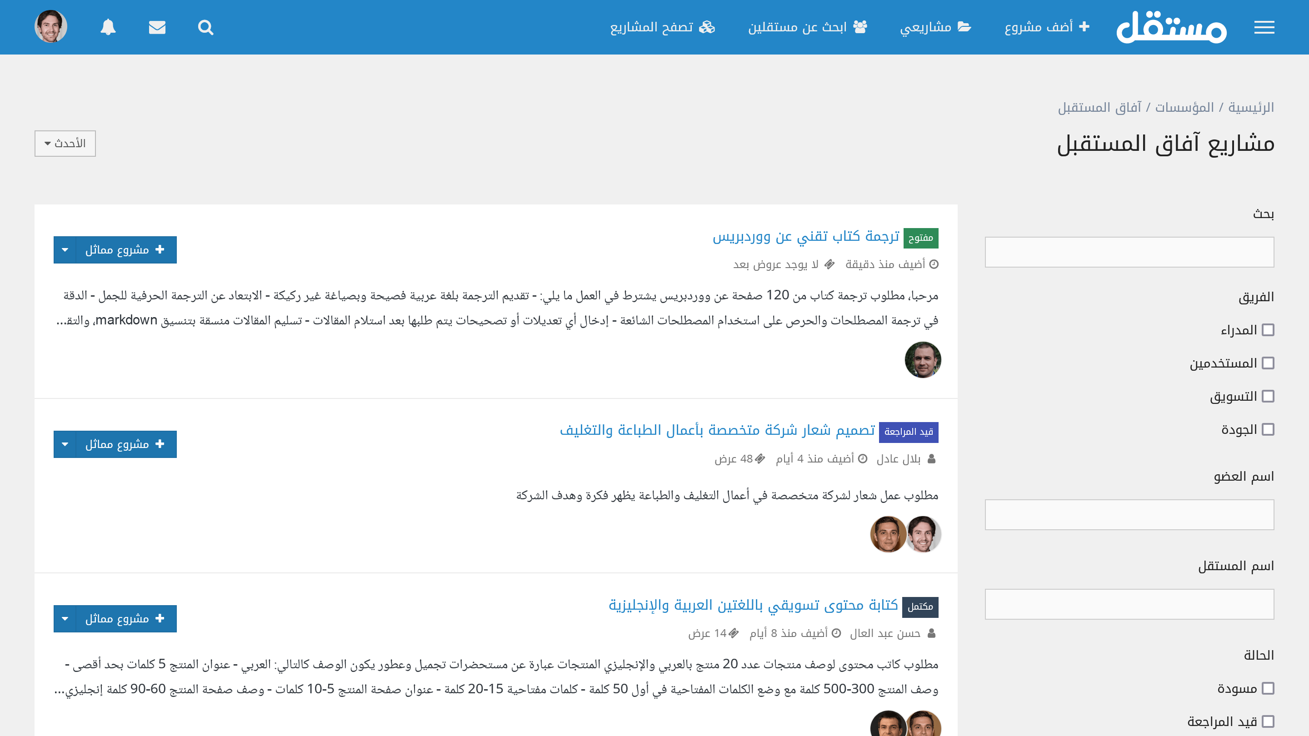
Task: Open the hamburger side menu
Action: tap(1264, 27)
